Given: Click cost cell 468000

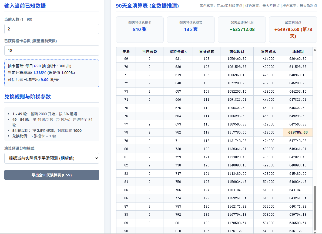Looking at the screenshot, I should coord(269,132).
